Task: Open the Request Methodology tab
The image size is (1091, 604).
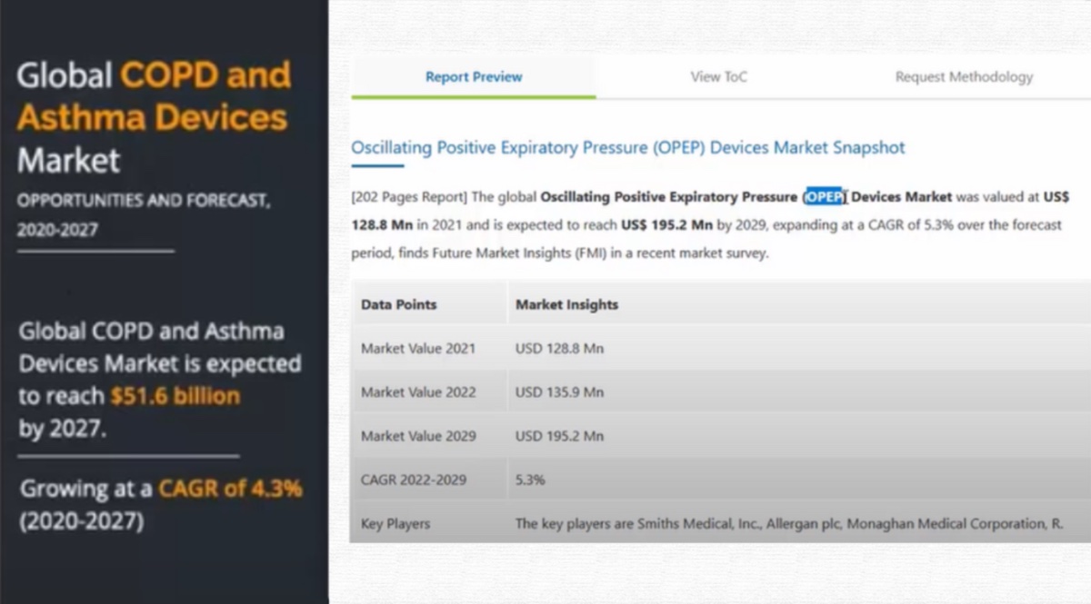Action: 964,77
